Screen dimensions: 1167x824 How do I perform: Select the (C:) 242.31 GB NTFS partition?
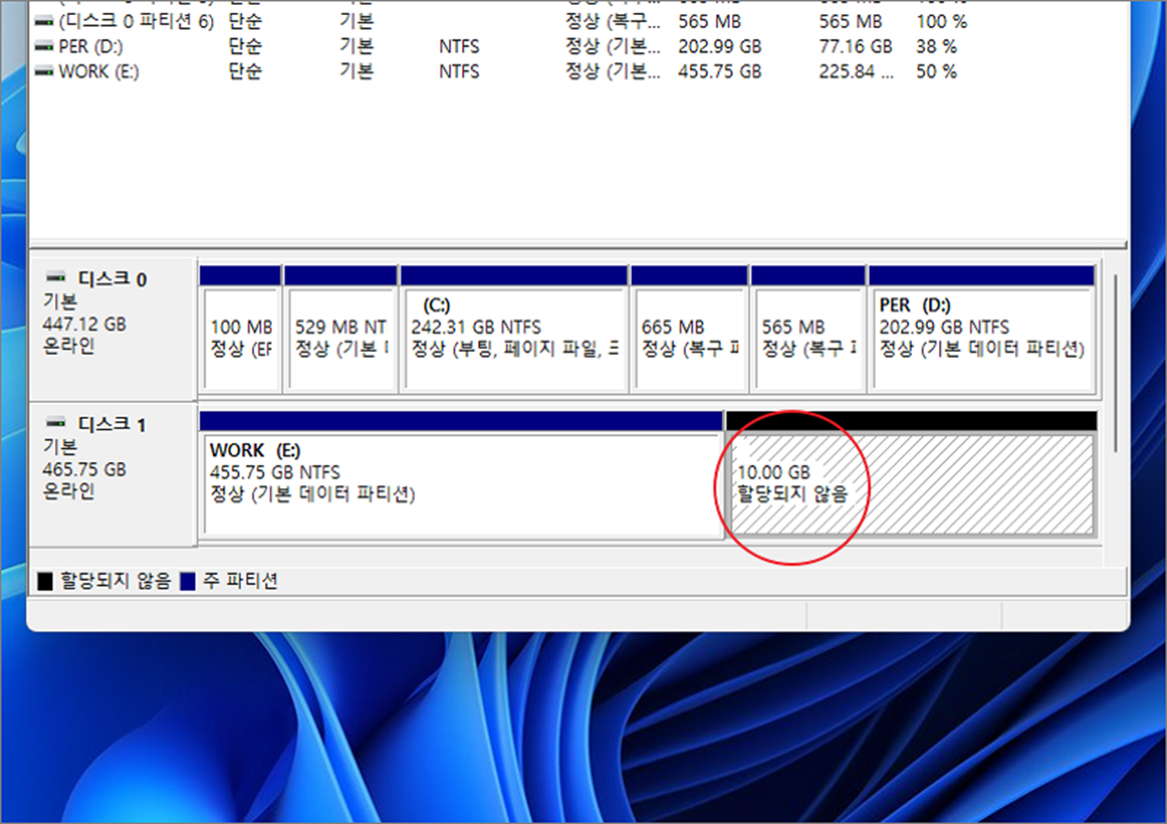pyautogui.click(x=513, y=328)
